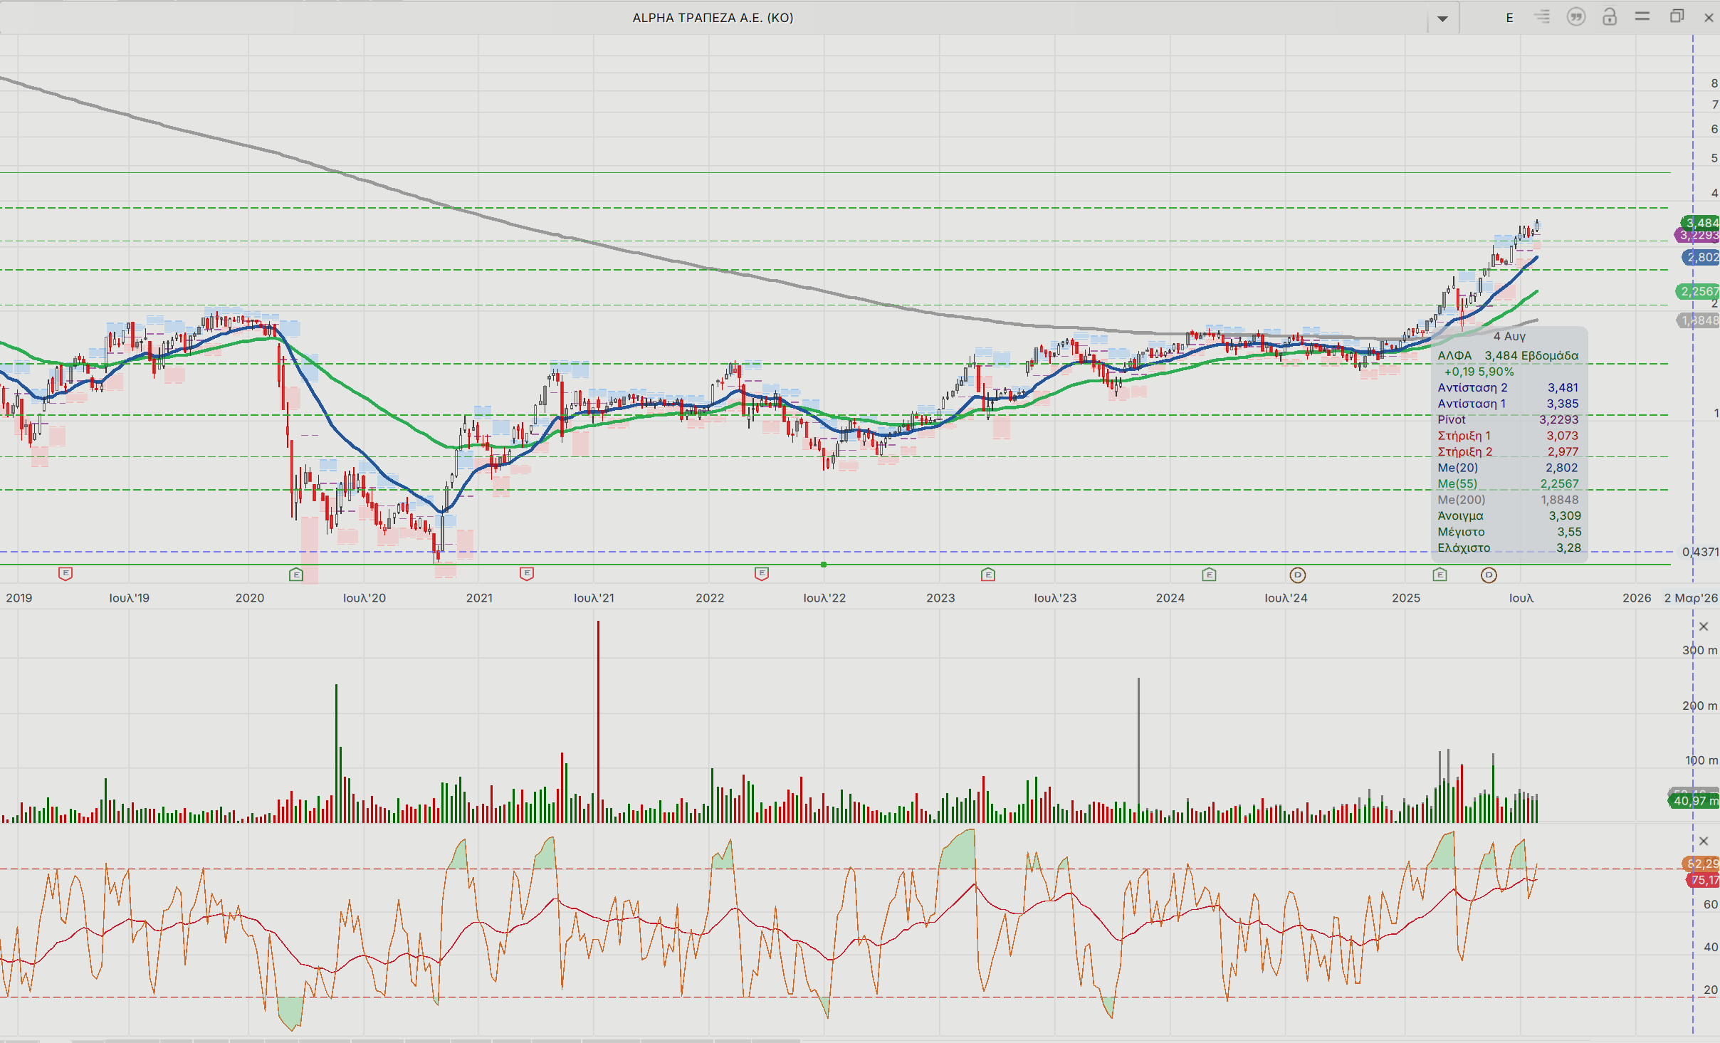This screenshot has height=1043, width=1720.
Task: Click the dividend 'D' marker after Ιουλ'24
Action: (1298, 575)
